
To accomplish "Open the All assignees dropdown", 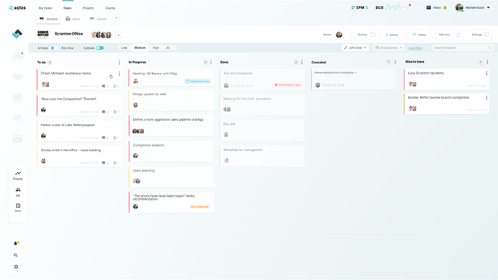I will click(x=389, y=48).
